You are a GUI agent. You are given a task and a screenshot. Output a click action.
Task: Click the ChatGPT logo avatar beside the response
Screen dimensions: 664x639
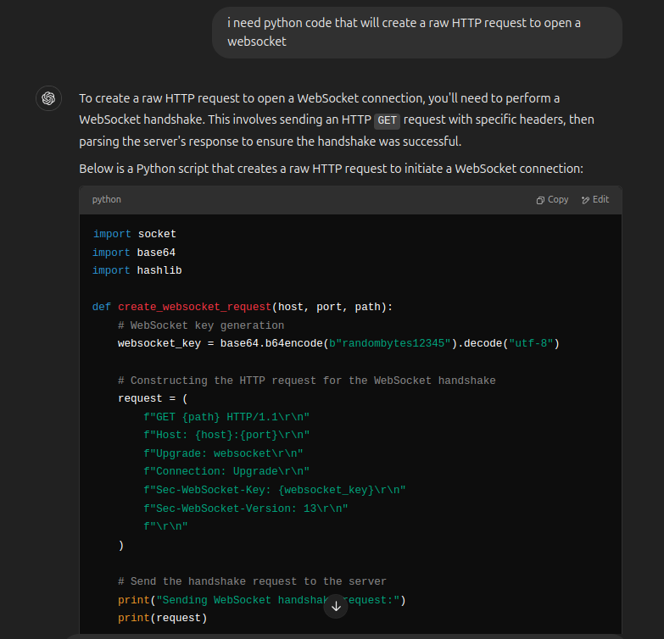[x=48, y=99]
